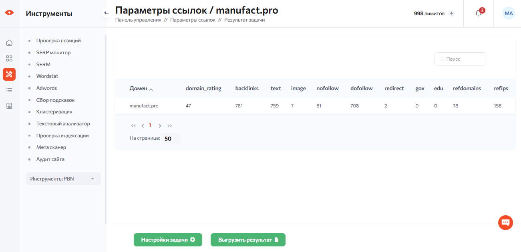Screen dimensions: 521x252
Task: Click the red eye logo icon
Action: (x=9, y=12)
